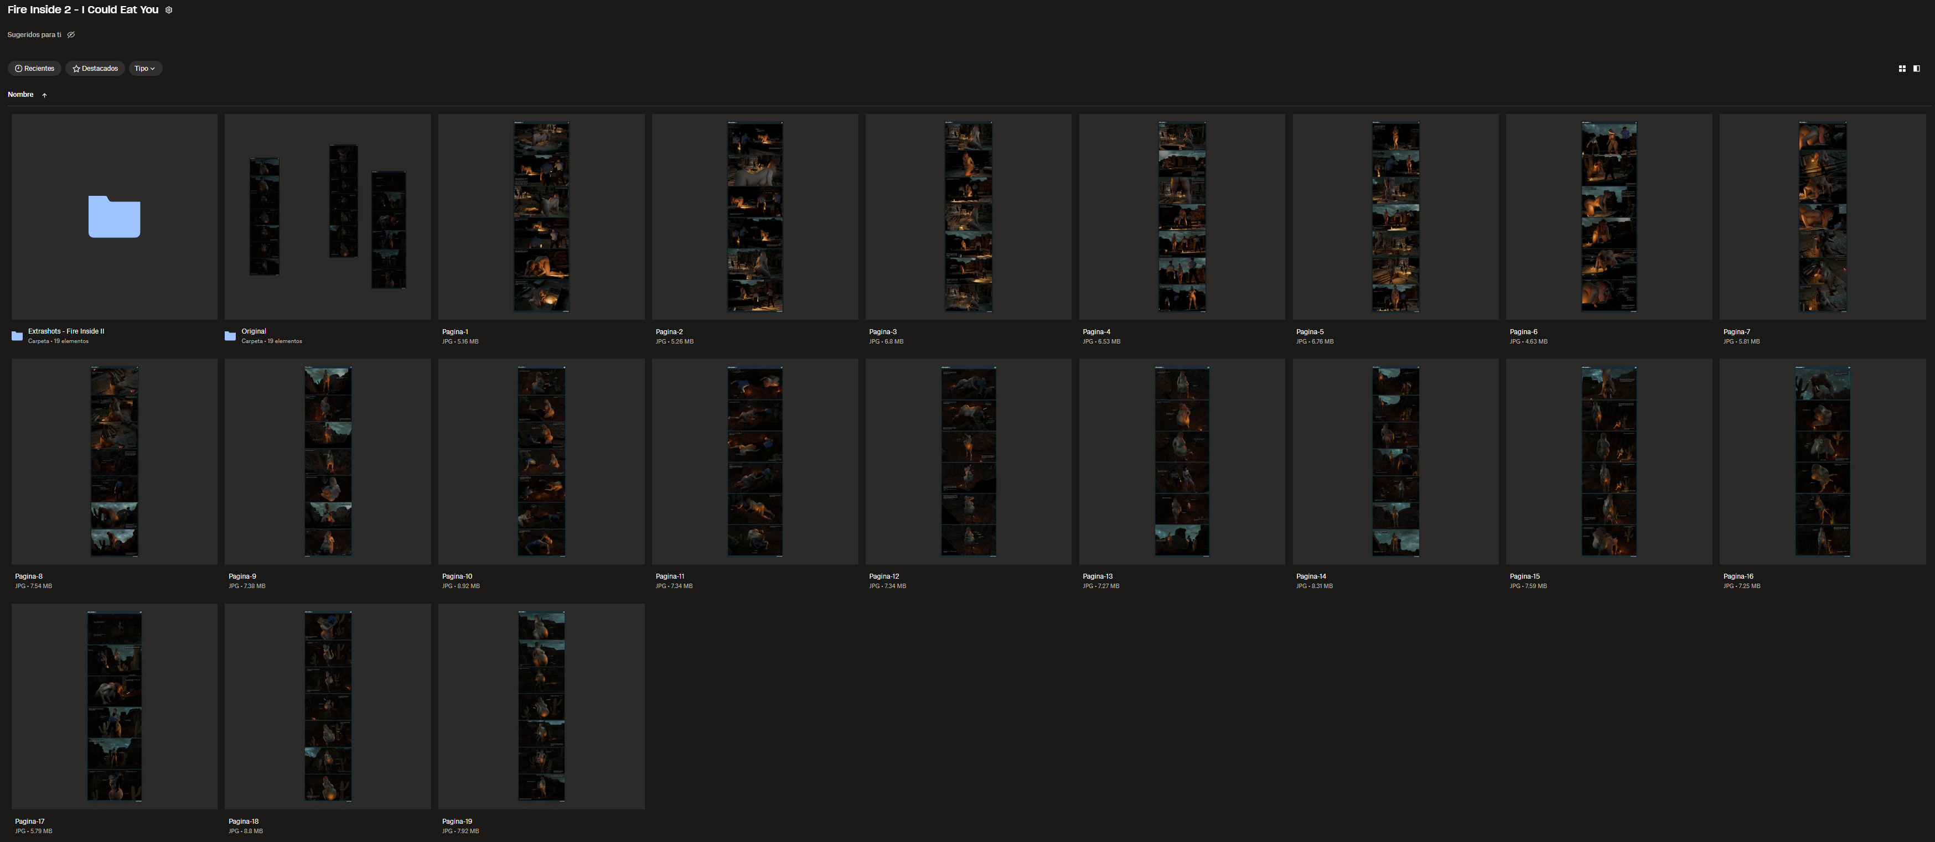Open folder settings gear beside the title
Viewport: 1935px width, 842px height.
pos(169,11)
